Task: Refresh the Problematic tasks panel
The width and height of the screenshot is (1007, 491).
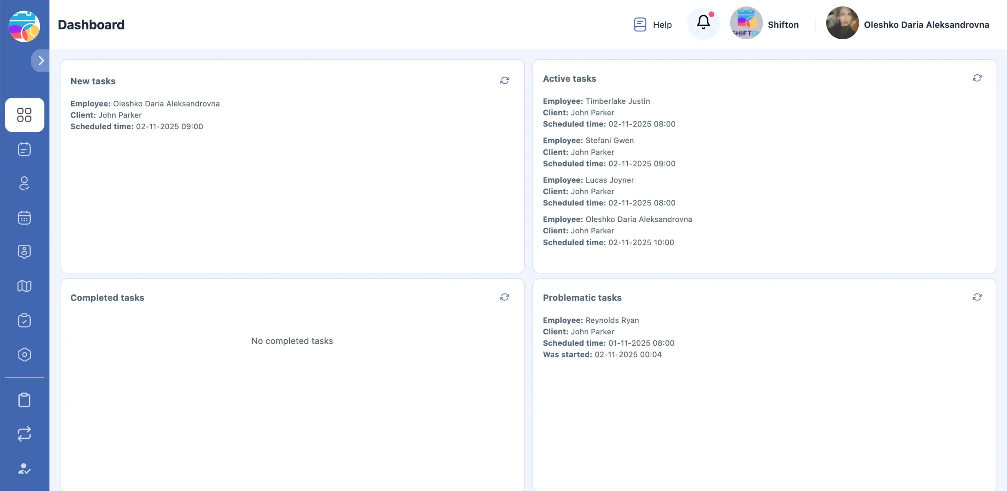Action: coord(977,297)
